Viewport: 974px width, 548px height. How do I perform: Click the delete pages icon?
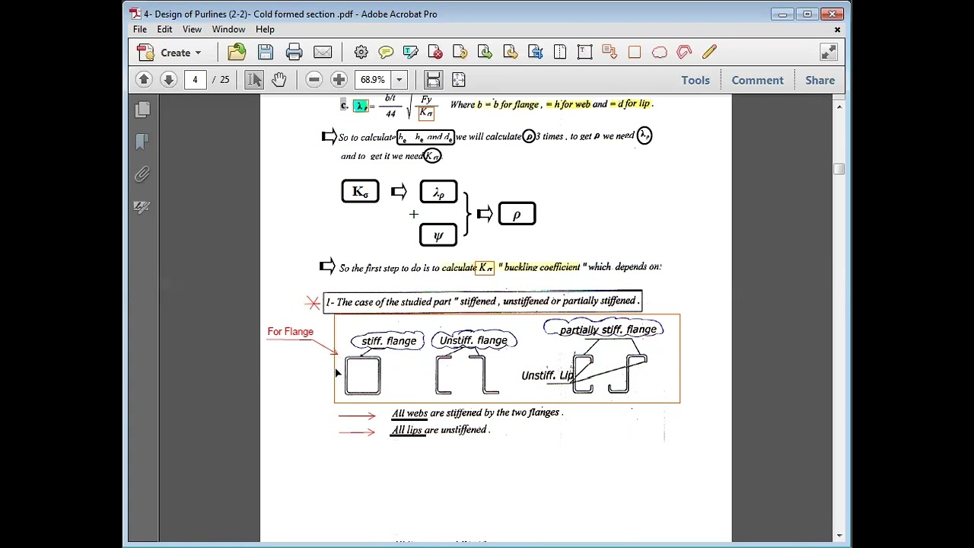(x=435, y=53)
